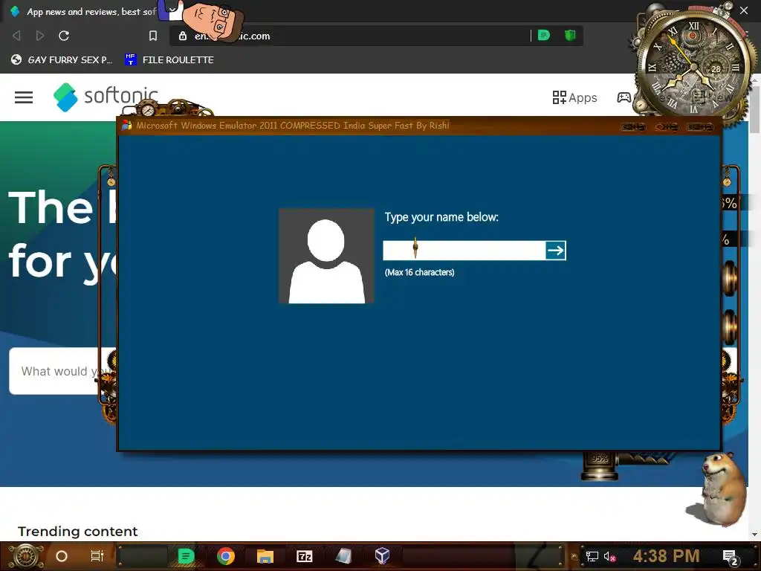Open Task View on the taskbar
The image size is (761, 571).
(97, 556)
